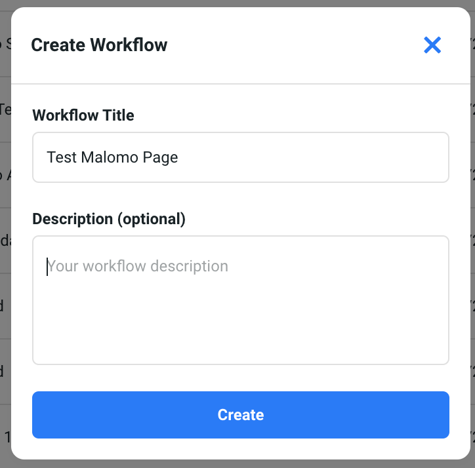Click blank header space beside the dialog title
The image size is (475, 468).
click(295, 45)
